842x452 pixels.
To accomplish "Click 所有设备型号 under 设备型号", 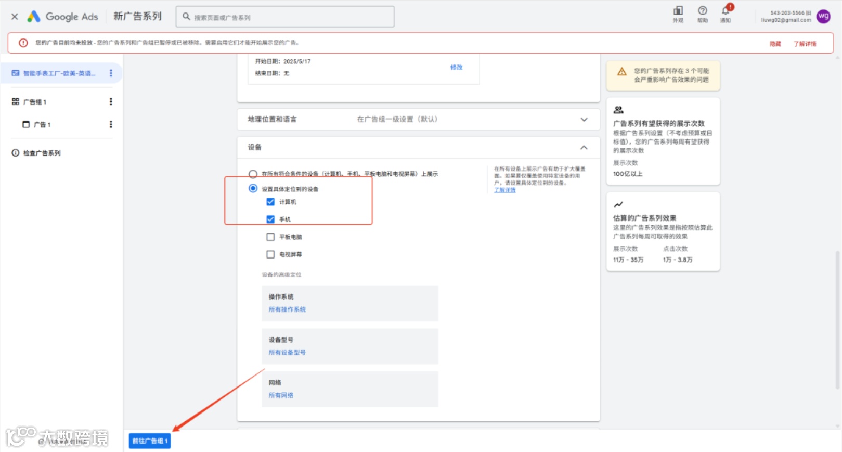I will coord(287,353).
